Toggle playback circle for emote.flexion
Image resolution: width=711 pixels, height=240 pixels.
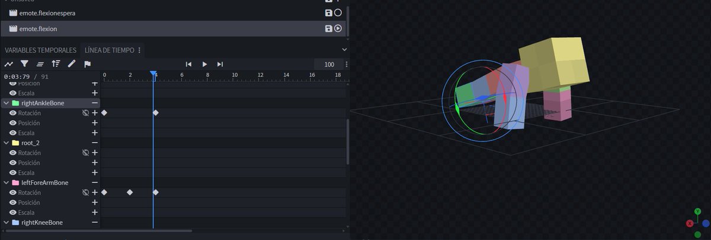pyautogui.click(x=338, y=28)
